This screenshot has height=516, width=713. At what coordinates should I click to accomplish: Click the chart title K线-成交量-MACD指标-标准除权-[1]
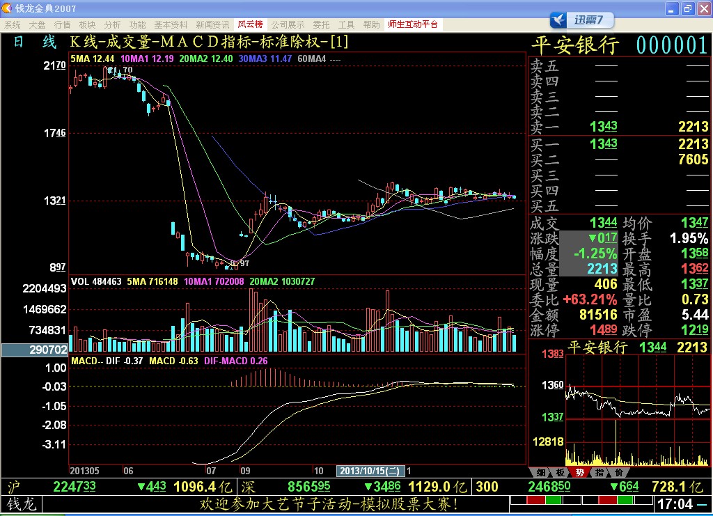coord(209,42)
